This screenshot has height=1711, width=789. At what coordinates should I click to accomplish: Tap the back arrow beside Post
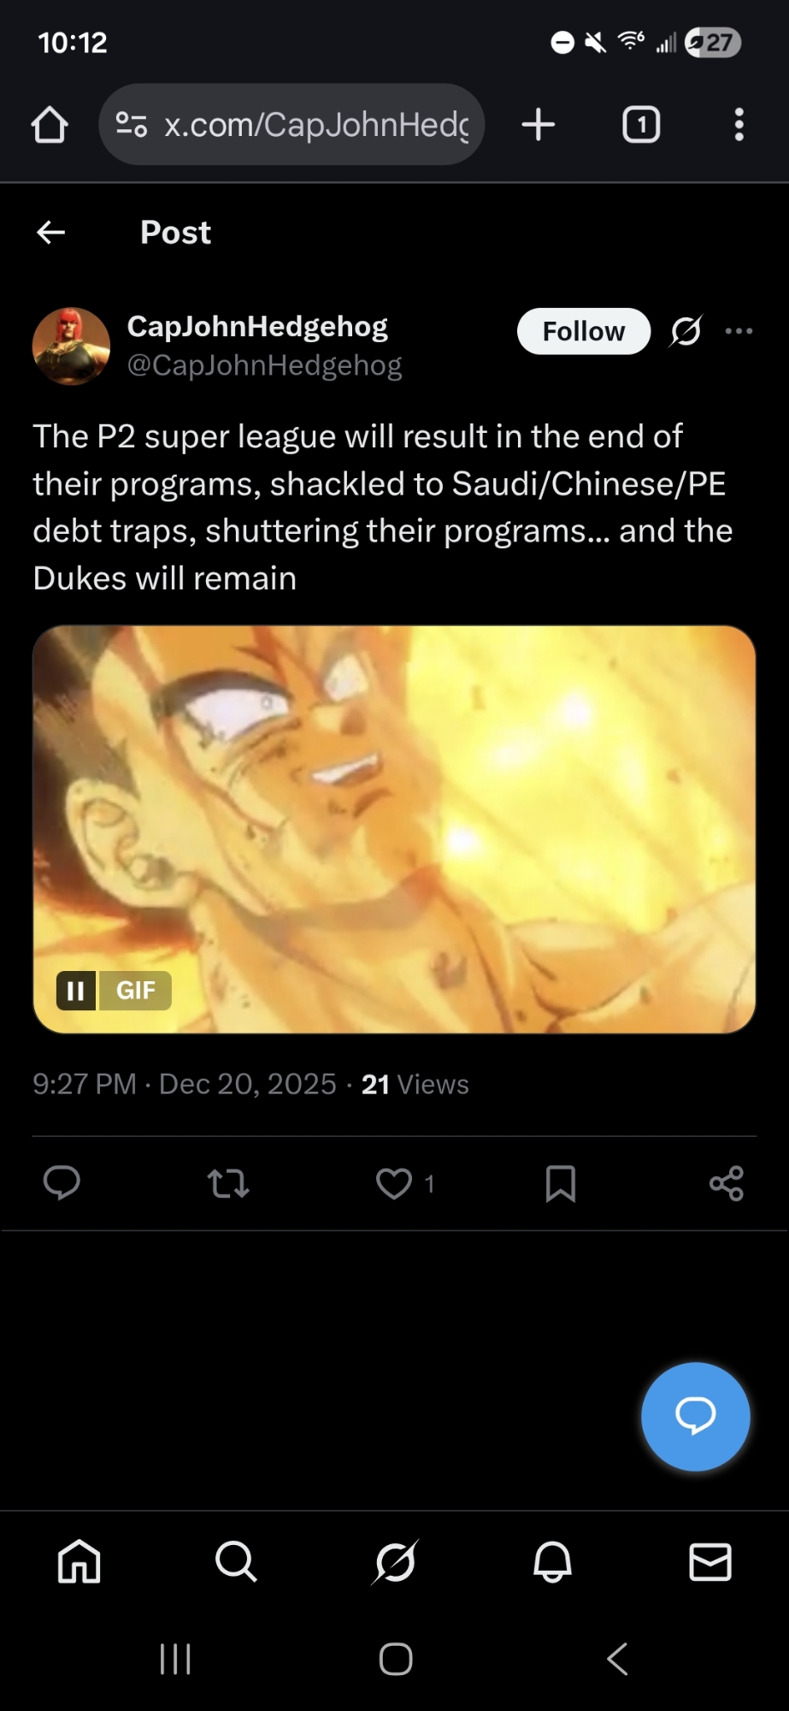click(x=51, y=232)
